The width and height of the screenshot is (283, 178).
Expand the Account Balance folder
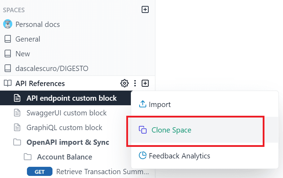pyautogui.click(x=28, y=157)
